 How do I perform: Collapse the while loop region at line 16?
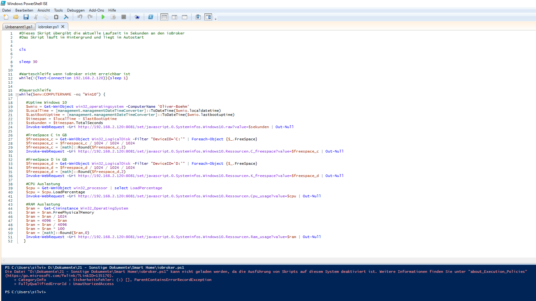pyautogui.click(x=17, y=95)
